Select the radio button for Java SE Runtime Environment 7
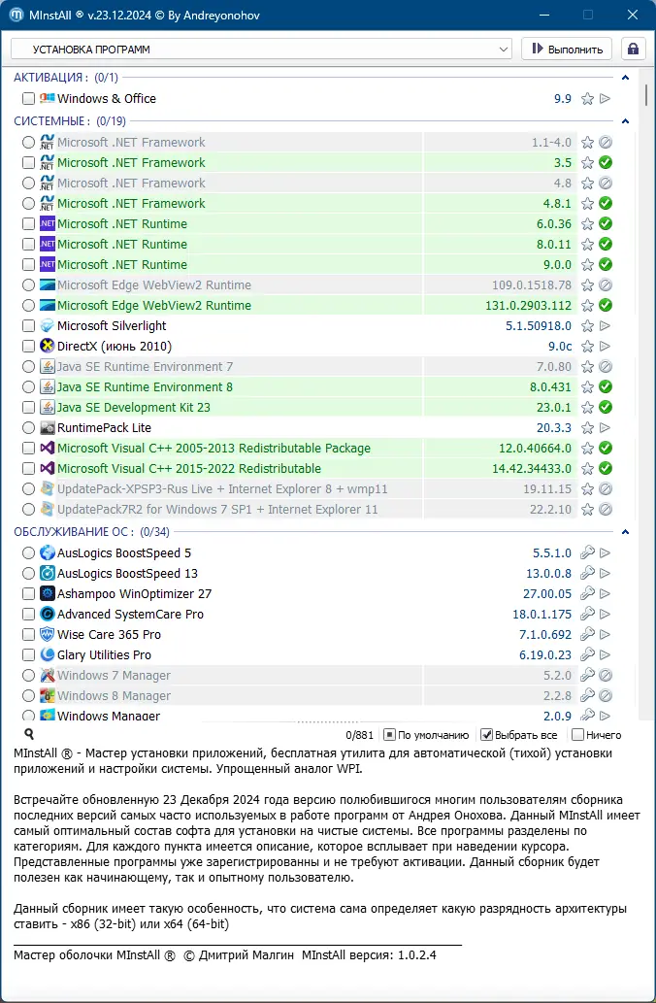Viewport: 656px width, 1003px height. click(28, 366)
